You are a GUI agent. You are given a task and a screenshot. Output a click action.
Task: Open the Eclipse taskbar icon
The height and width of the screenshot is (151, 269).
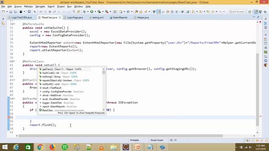pyautogui.click(x=126, y=147)
